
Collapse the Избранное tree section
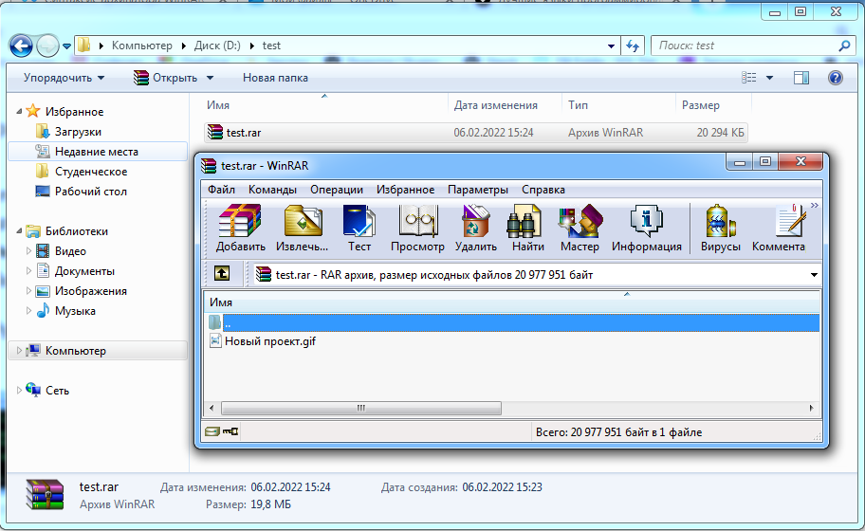19,111
